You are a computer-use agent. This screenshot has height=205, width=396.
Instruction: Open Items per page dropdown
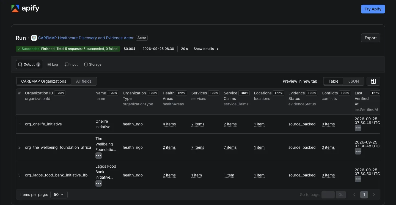[x=59, y=195]
